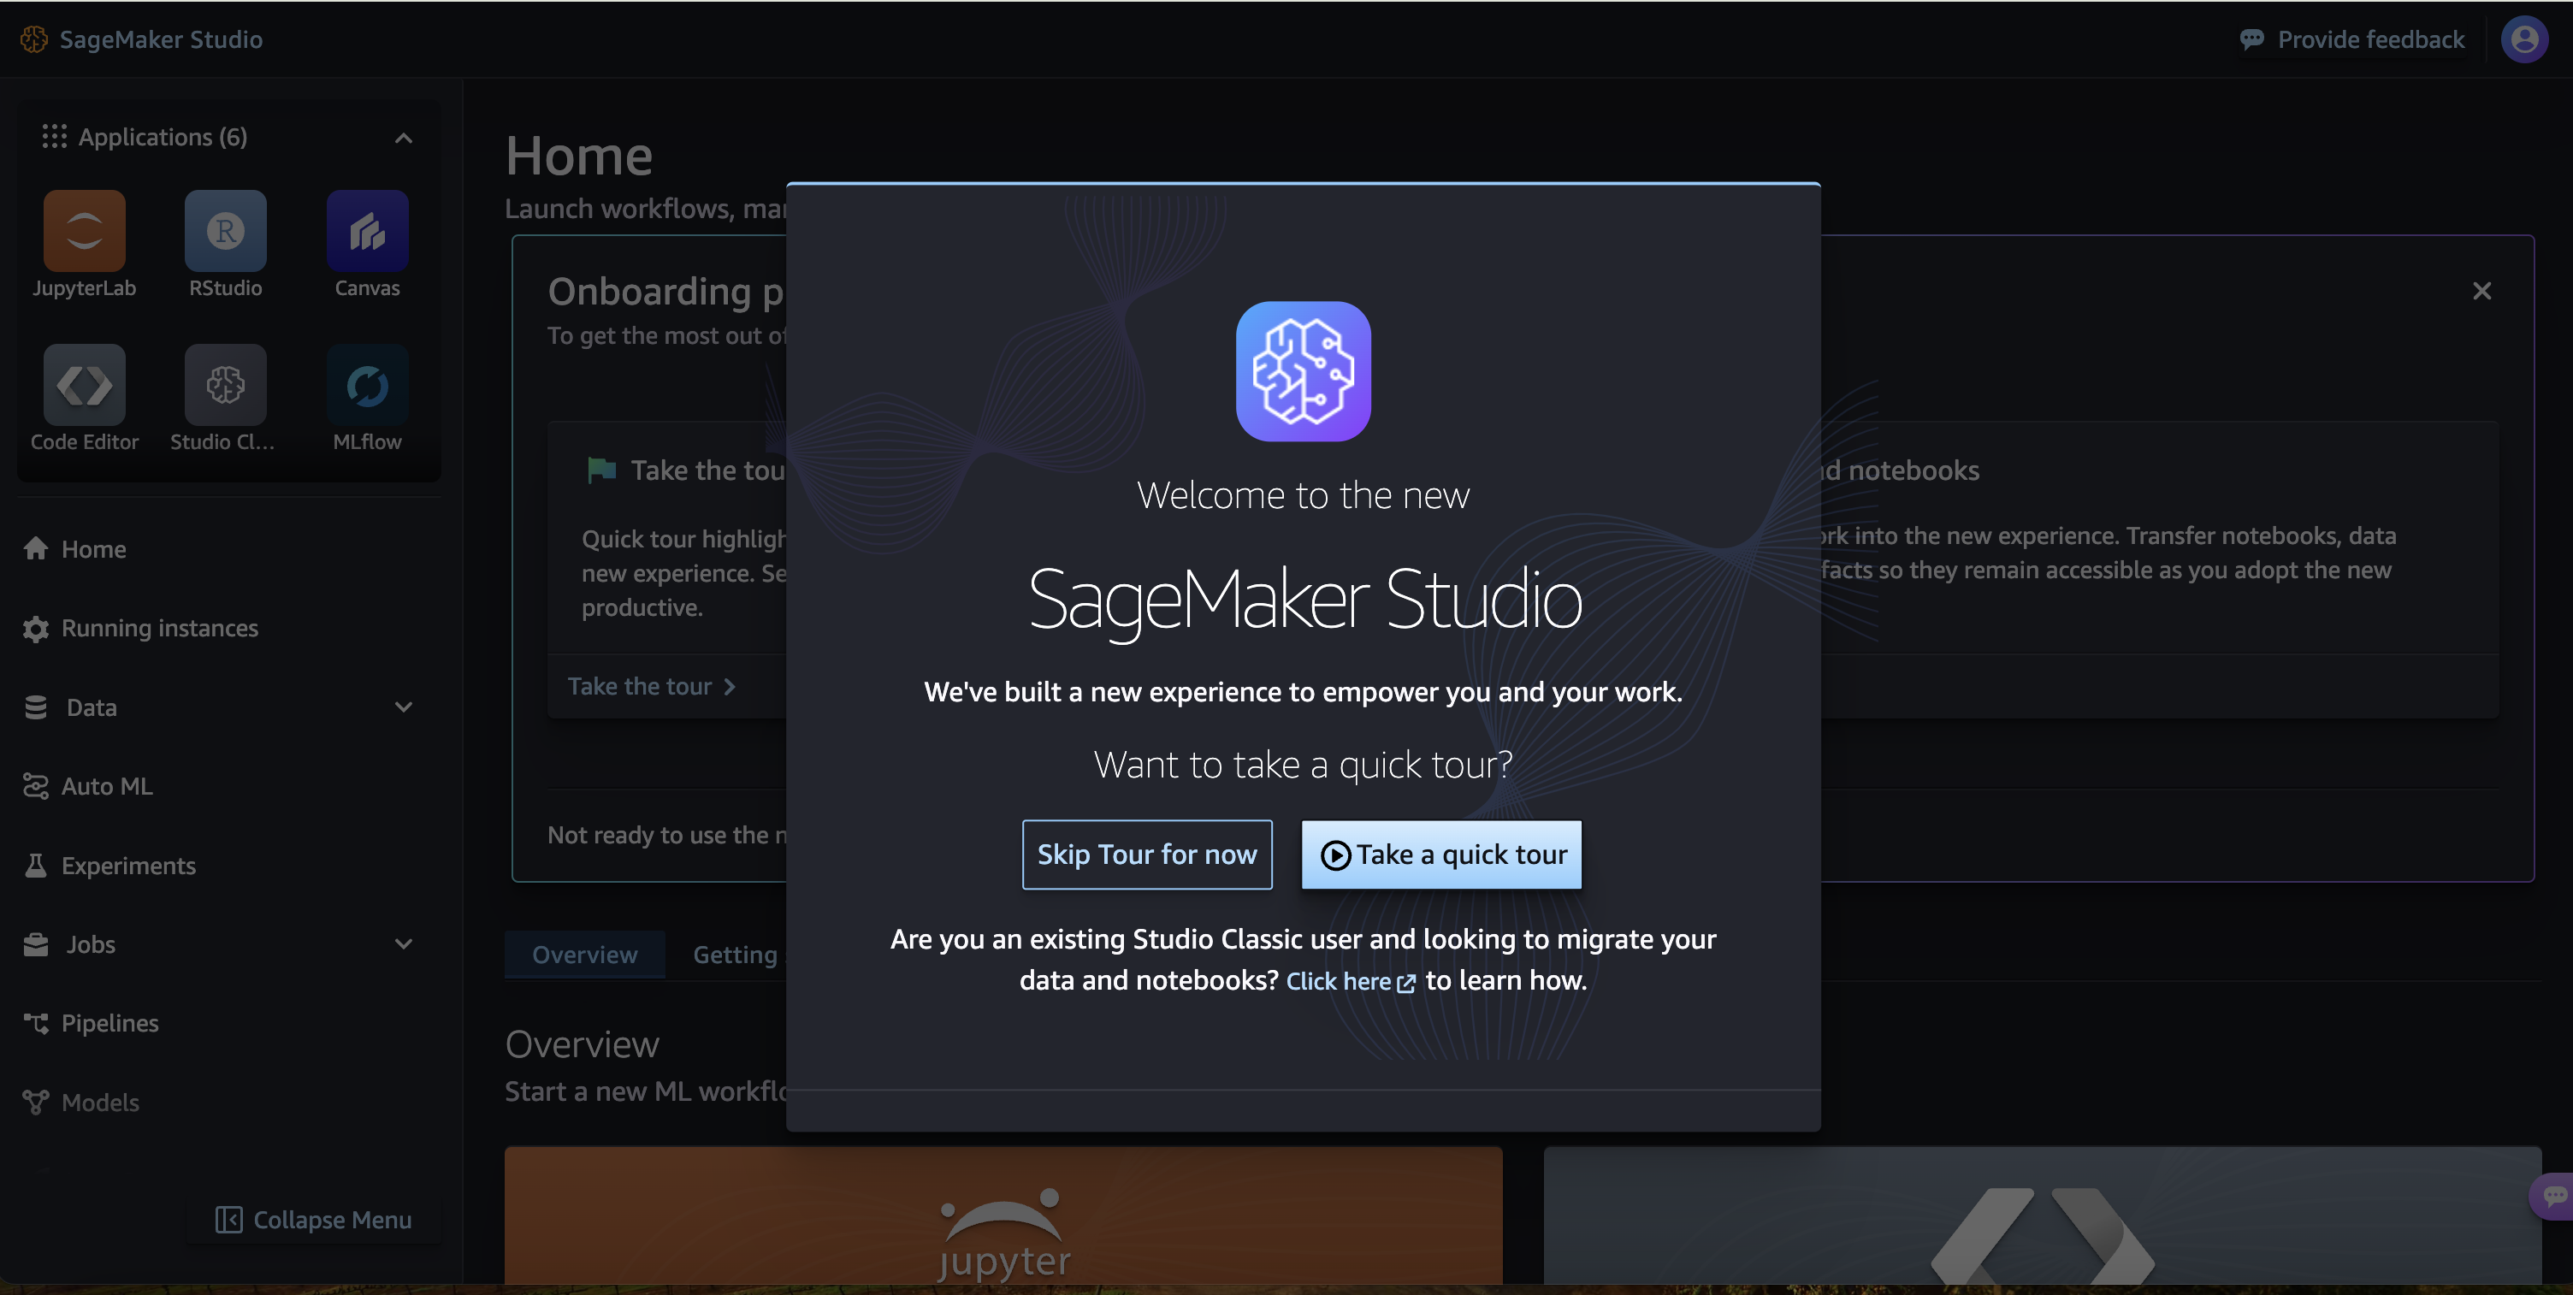Expand the Data menu chevron
The width and height of the screenshot is (2573, 1295).
(404, 708)
